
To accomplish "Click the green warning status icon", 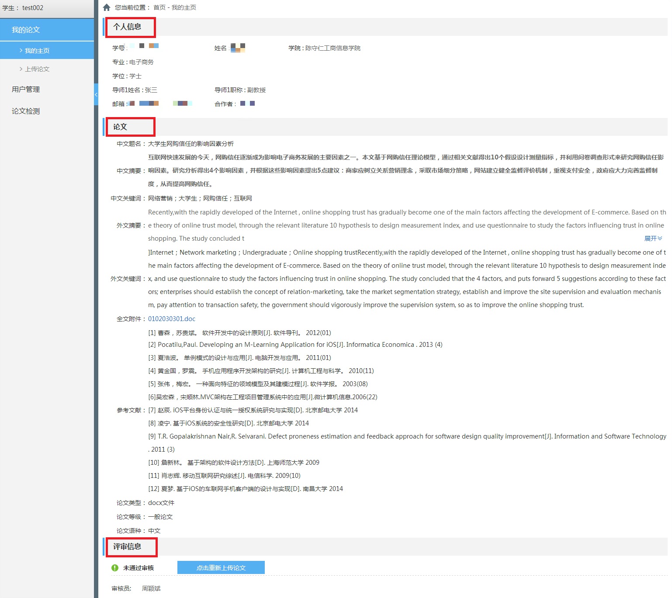I will (115, 568).
